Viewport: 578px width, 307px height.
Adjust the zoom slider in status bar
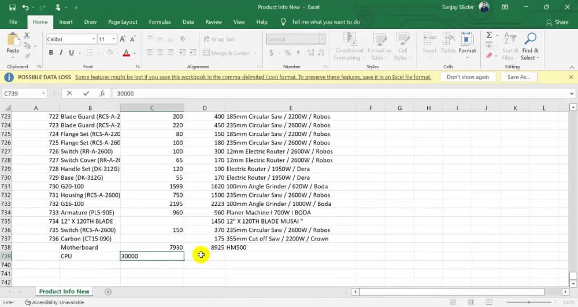click(529, 302)
